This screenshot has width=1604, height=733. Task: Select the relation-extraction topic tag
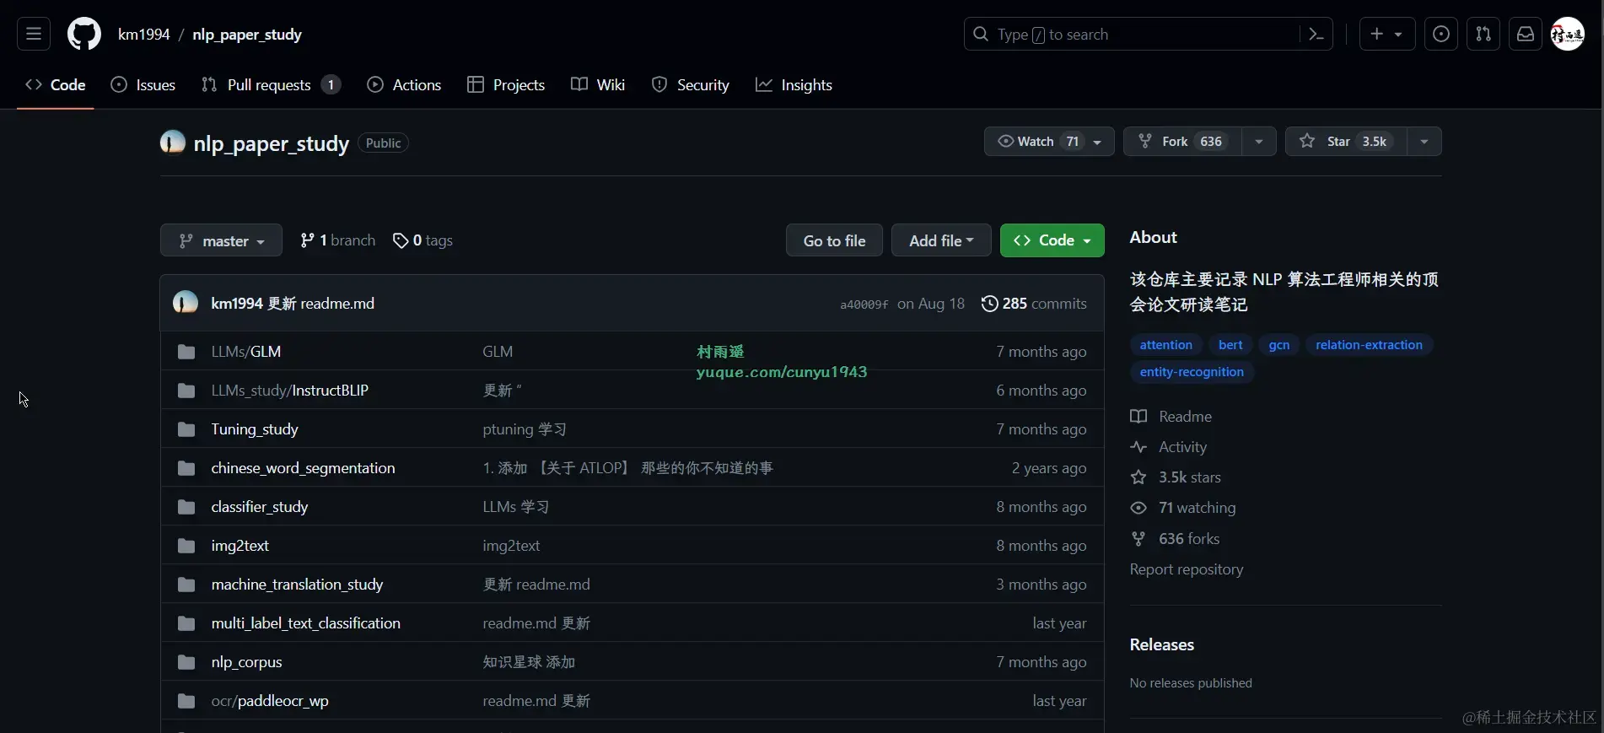point(1369,345)
